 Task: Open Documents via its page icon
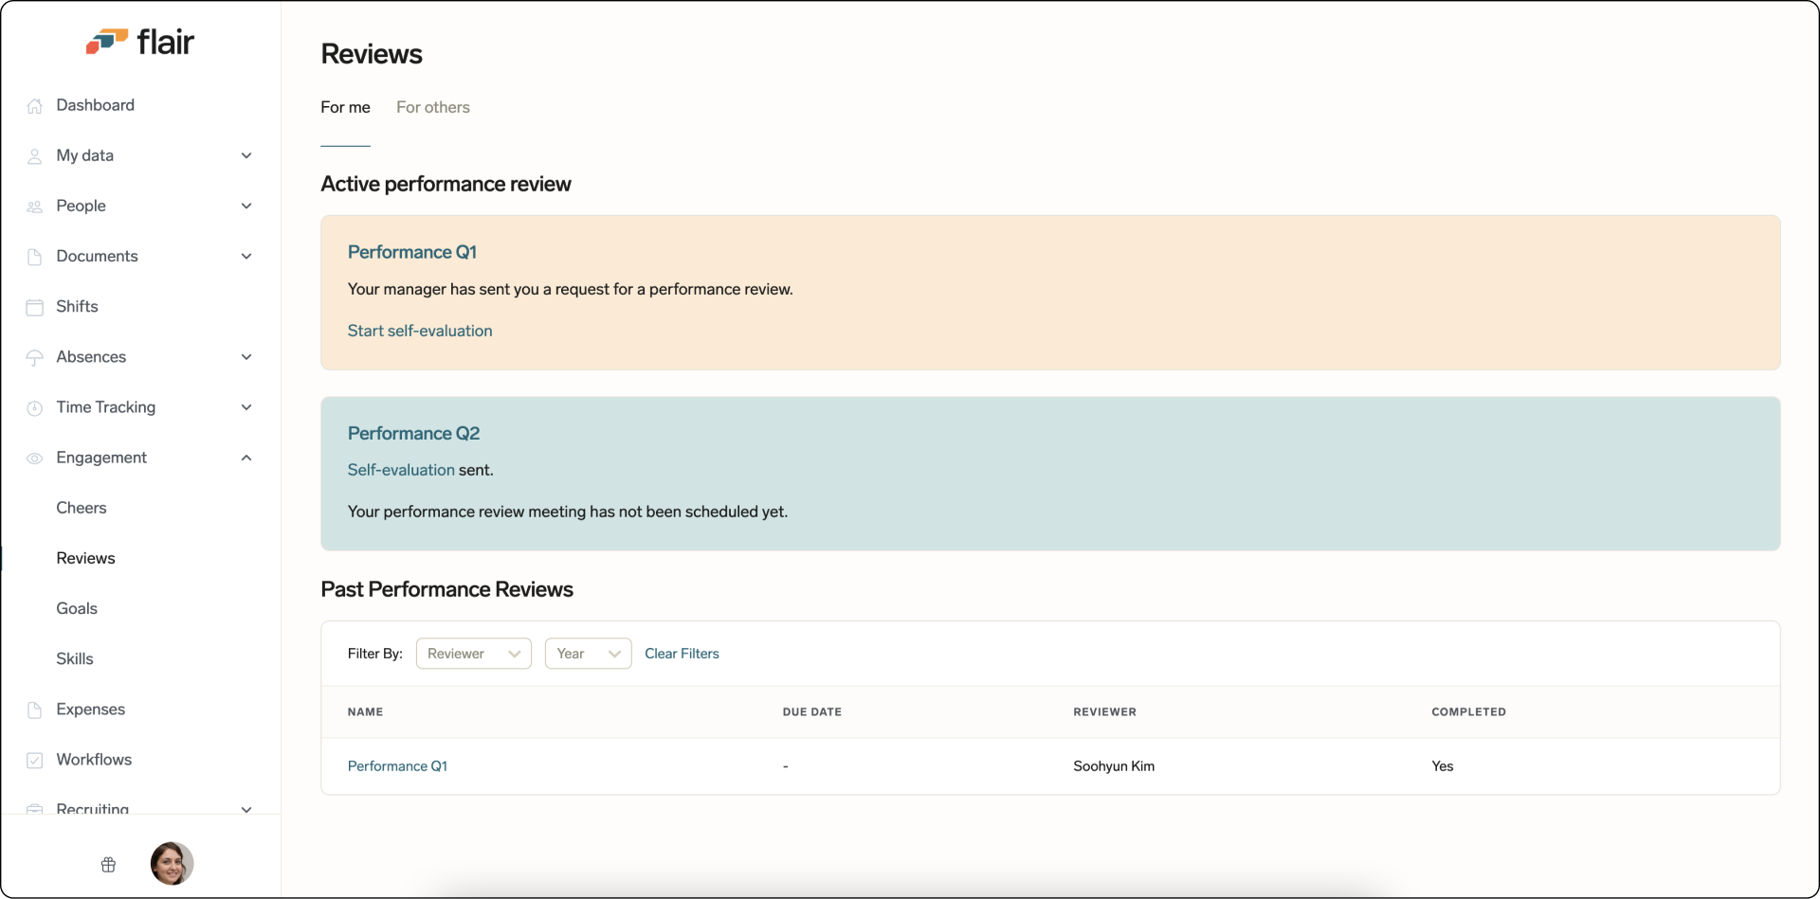pyautogui.click(x=35, y=256)
